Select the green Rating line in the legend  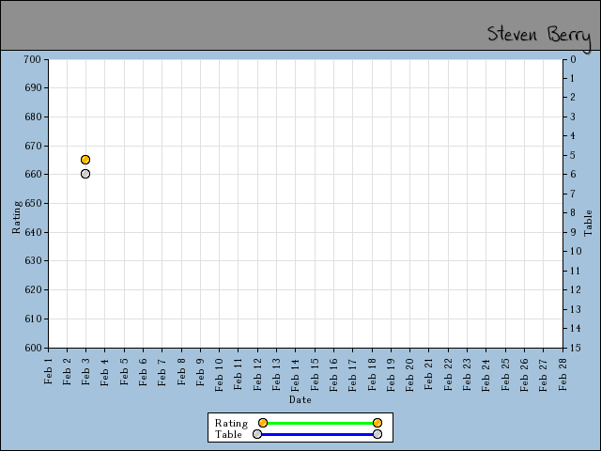pyautogui.click(x=319, y=423)
